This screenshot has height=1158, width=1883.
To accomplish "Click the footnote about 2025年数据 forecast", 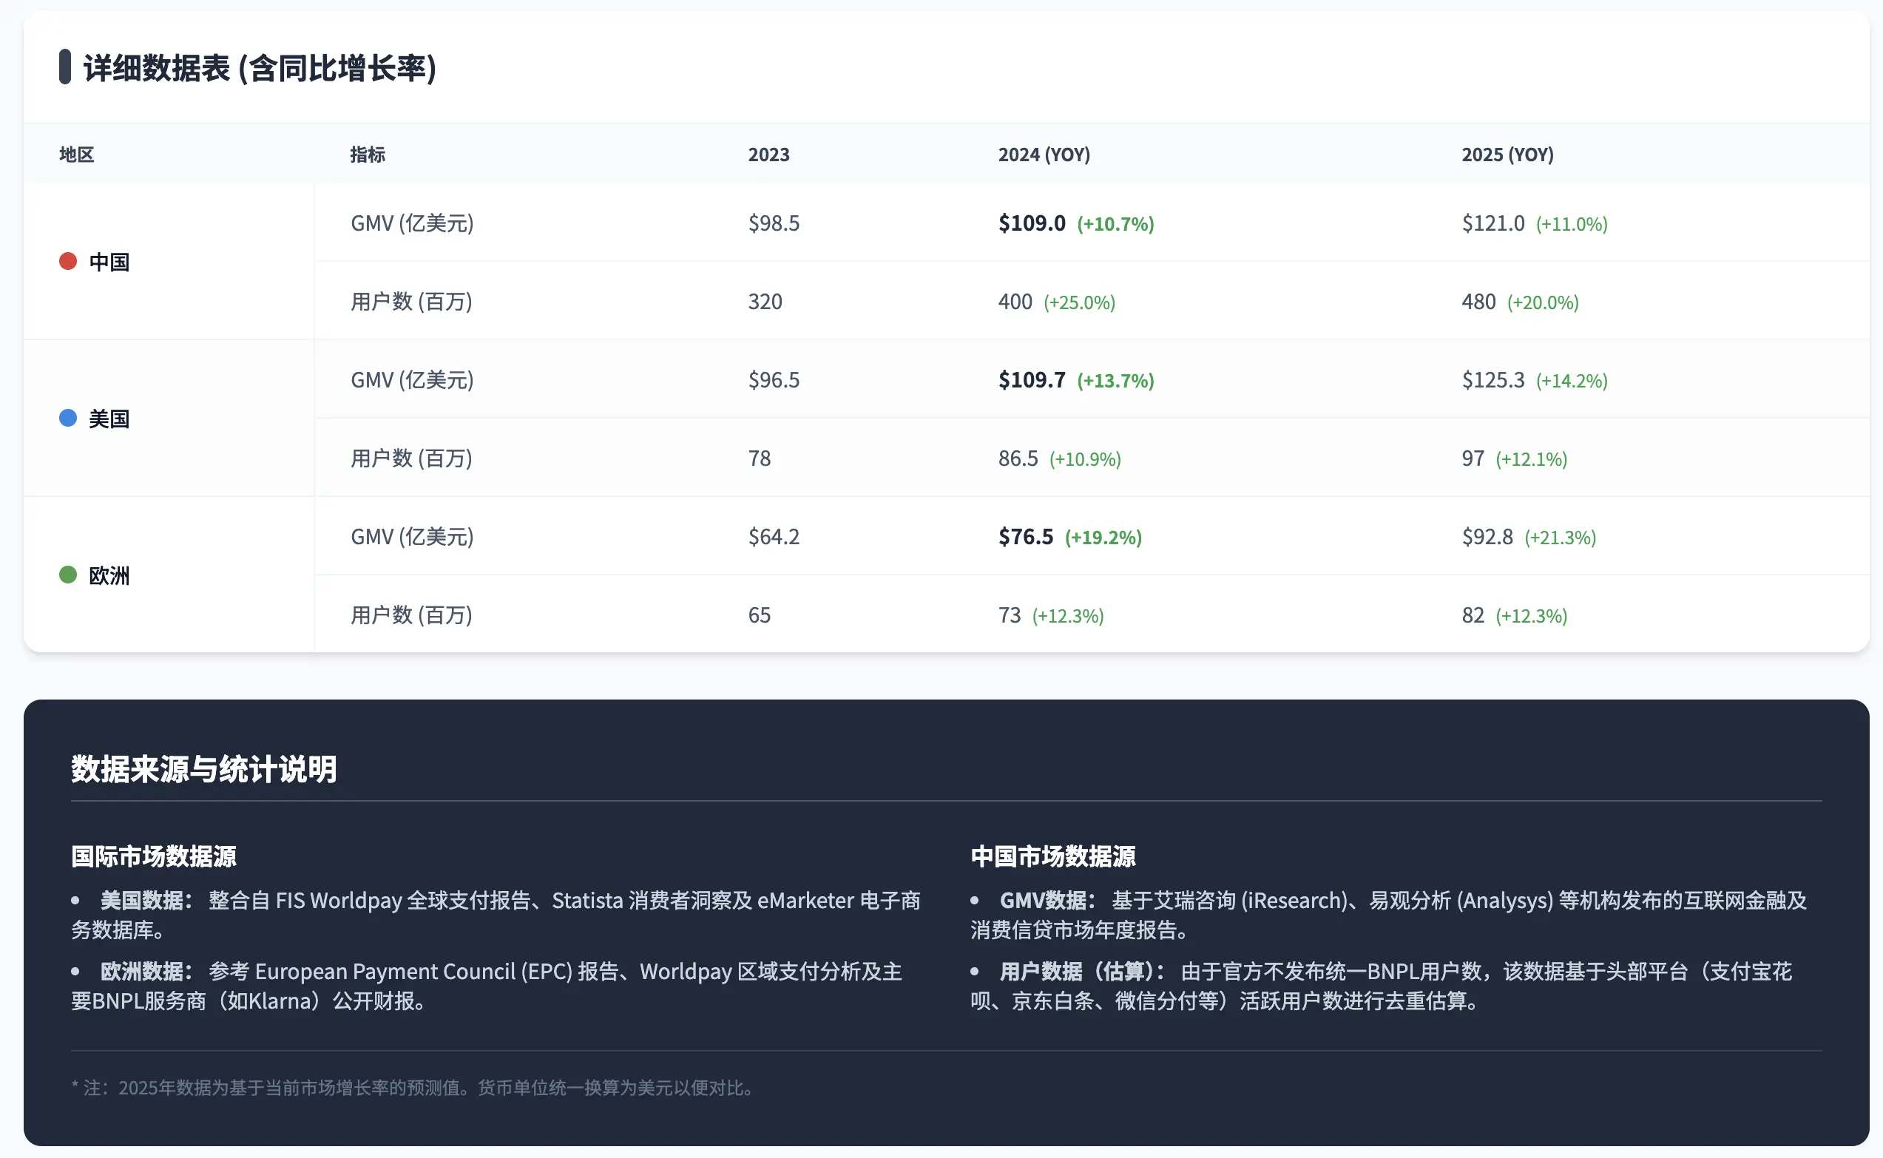I will pos(413,1088).
